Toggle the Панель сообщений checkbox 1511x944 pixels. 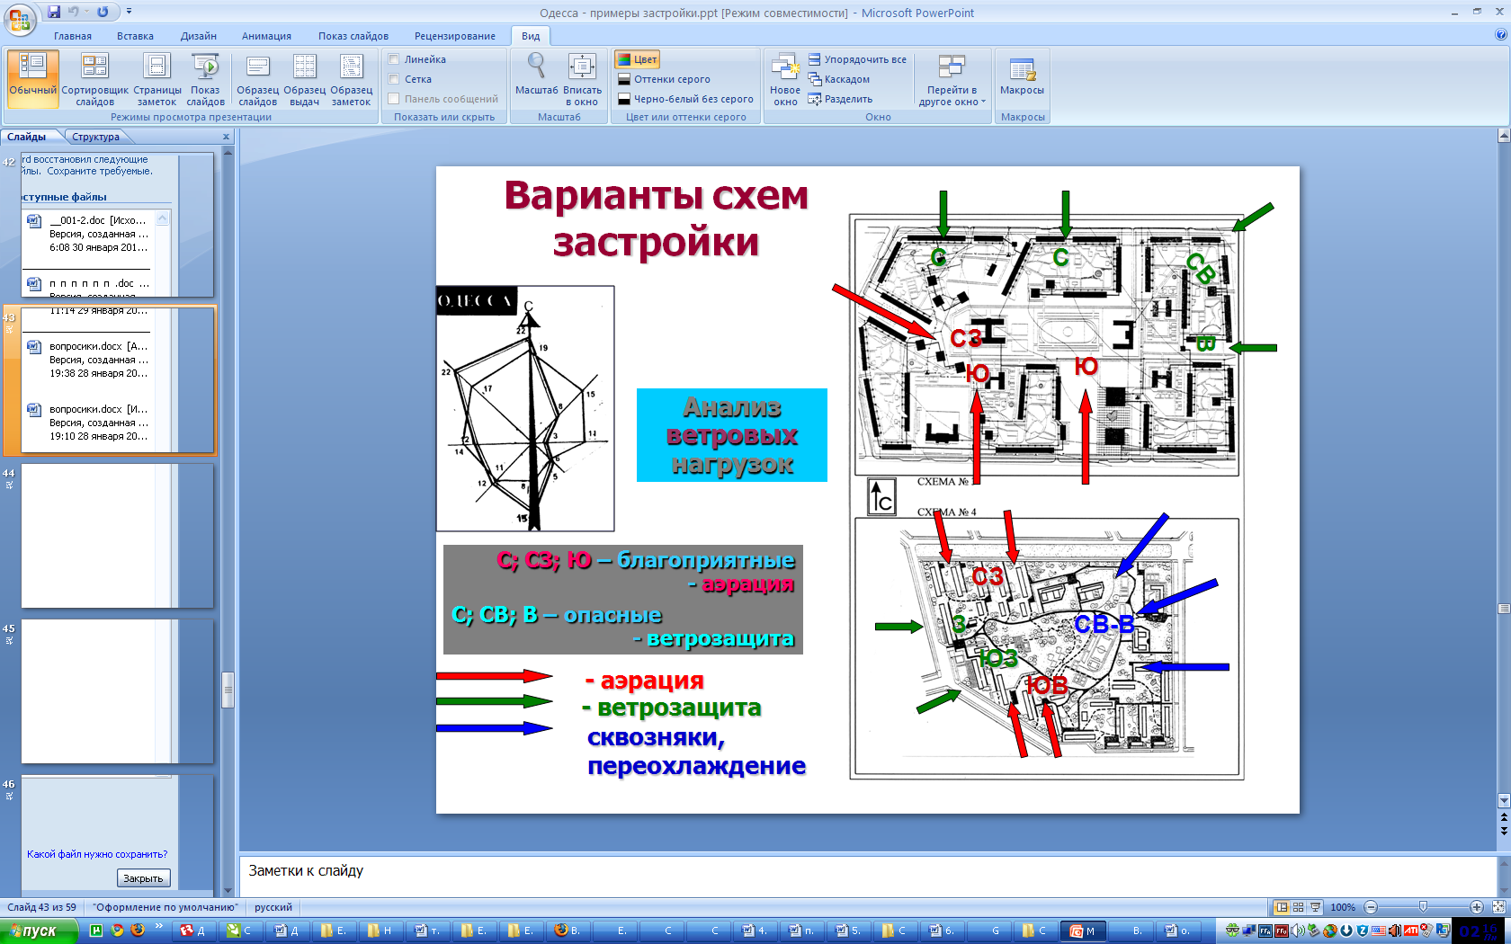tap(394, 99)
